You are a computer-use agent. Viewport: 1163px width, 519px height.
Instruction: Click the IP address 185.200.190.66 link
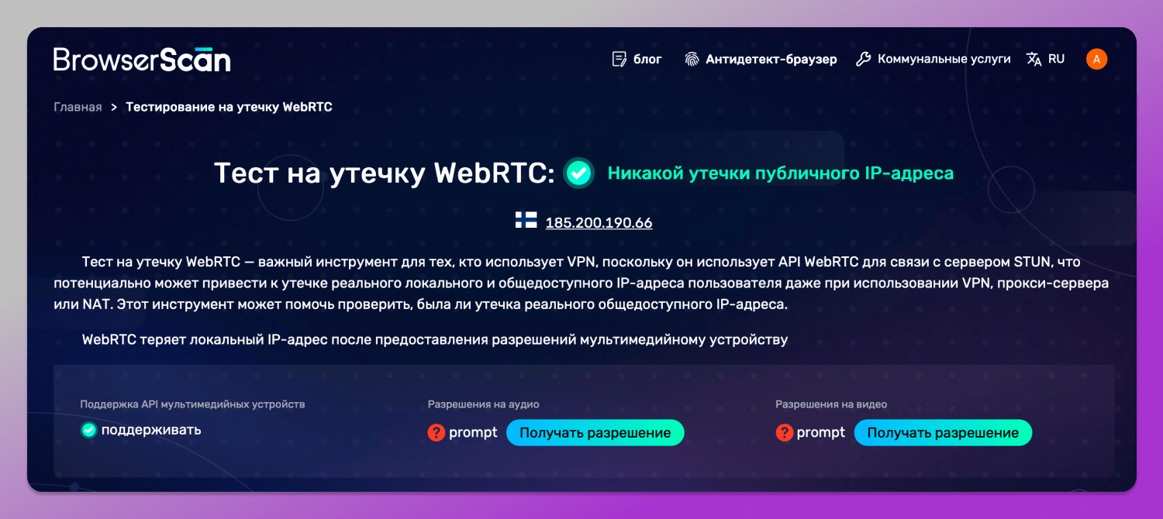click(x=599, y=222)
